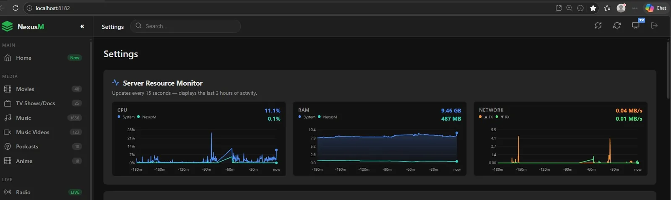Open Music Videos section
This screenshot has height=200, width=671.
pyautogui.click(x=42, y=132)
